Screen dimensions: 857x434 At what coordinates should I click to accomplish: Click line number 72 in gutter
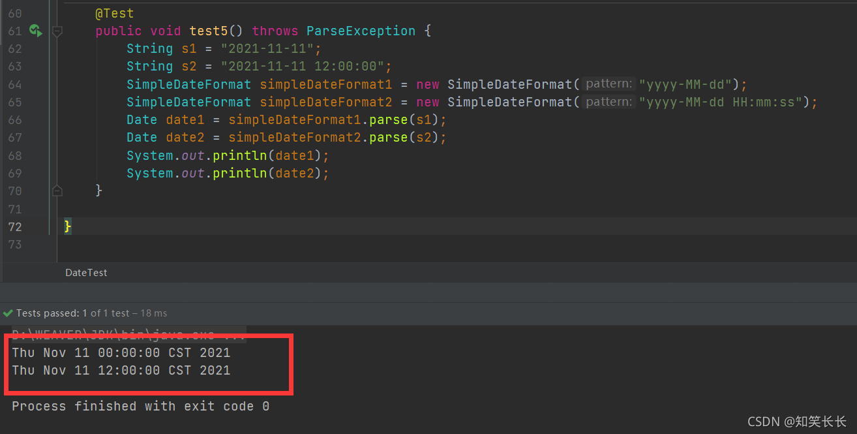tap(14, 226)
